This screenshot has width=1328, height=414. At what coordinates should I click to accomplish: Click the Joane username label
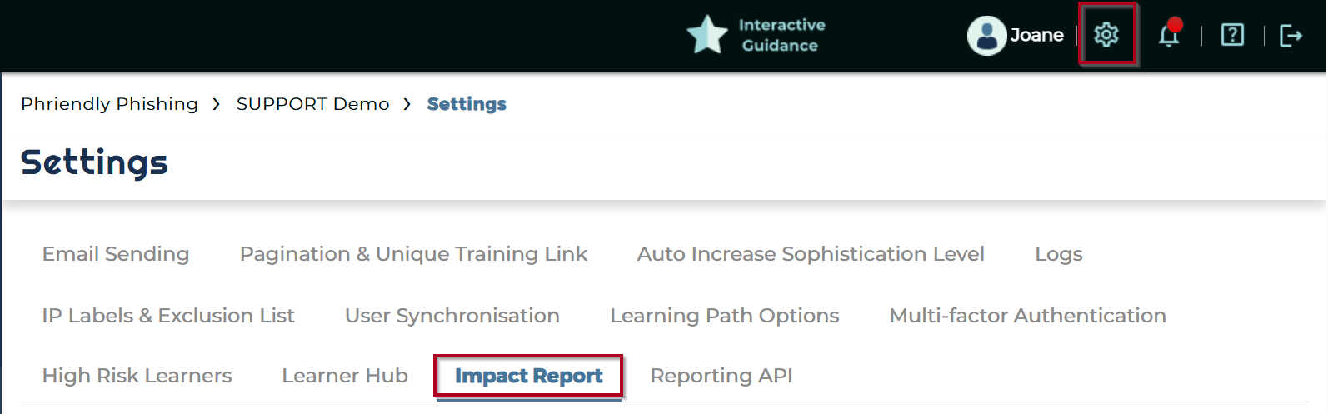1037,35
